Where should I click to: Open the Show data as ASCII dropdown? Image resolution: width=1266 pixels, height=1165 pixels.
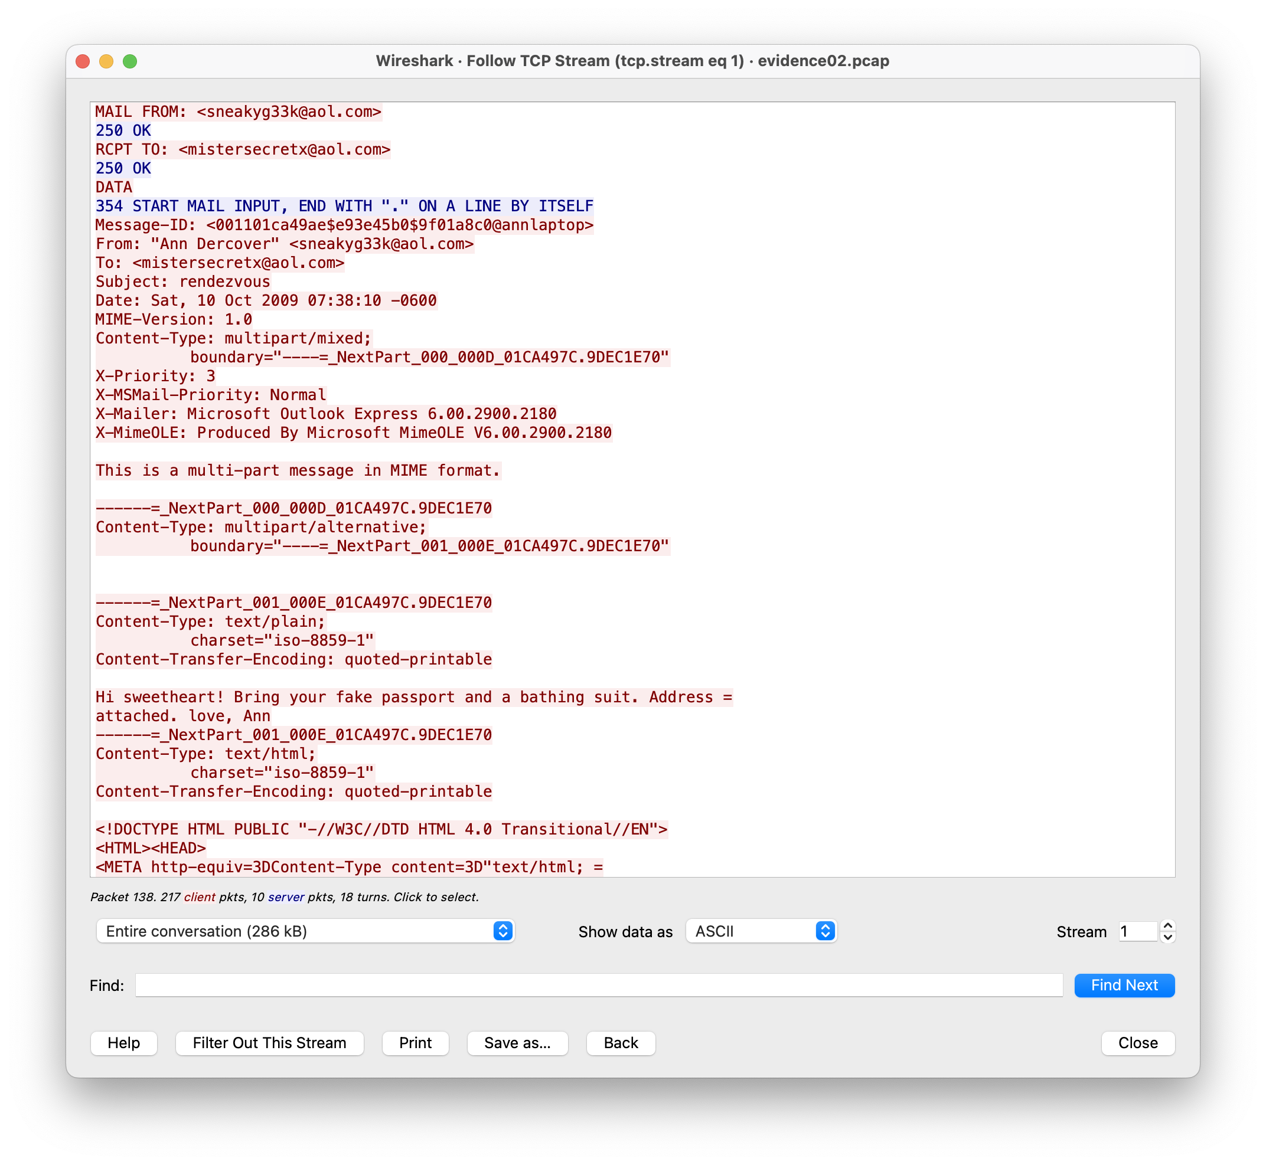coord(761,931)
